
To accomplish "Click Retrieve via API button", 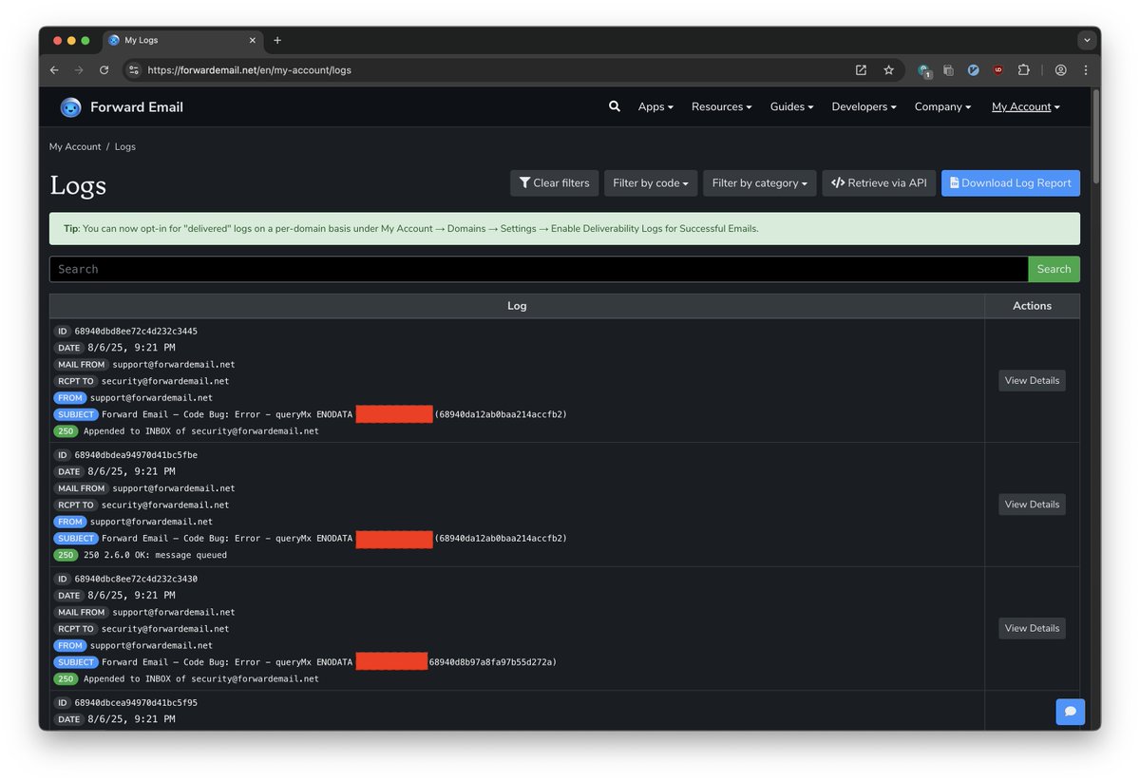I will [879, 183].
